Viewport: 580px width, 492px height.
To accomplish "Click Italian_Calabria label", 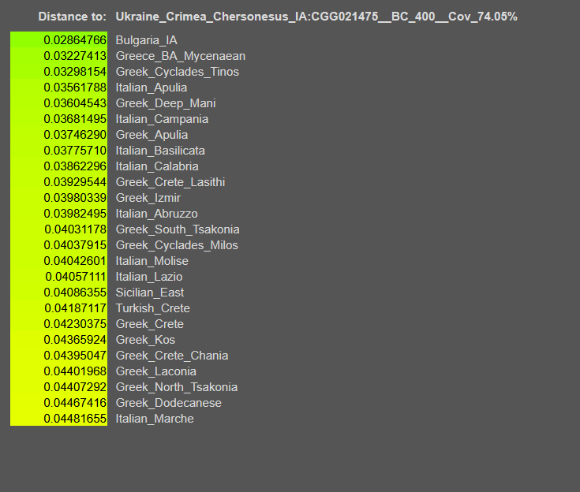I will pos(157,166).
